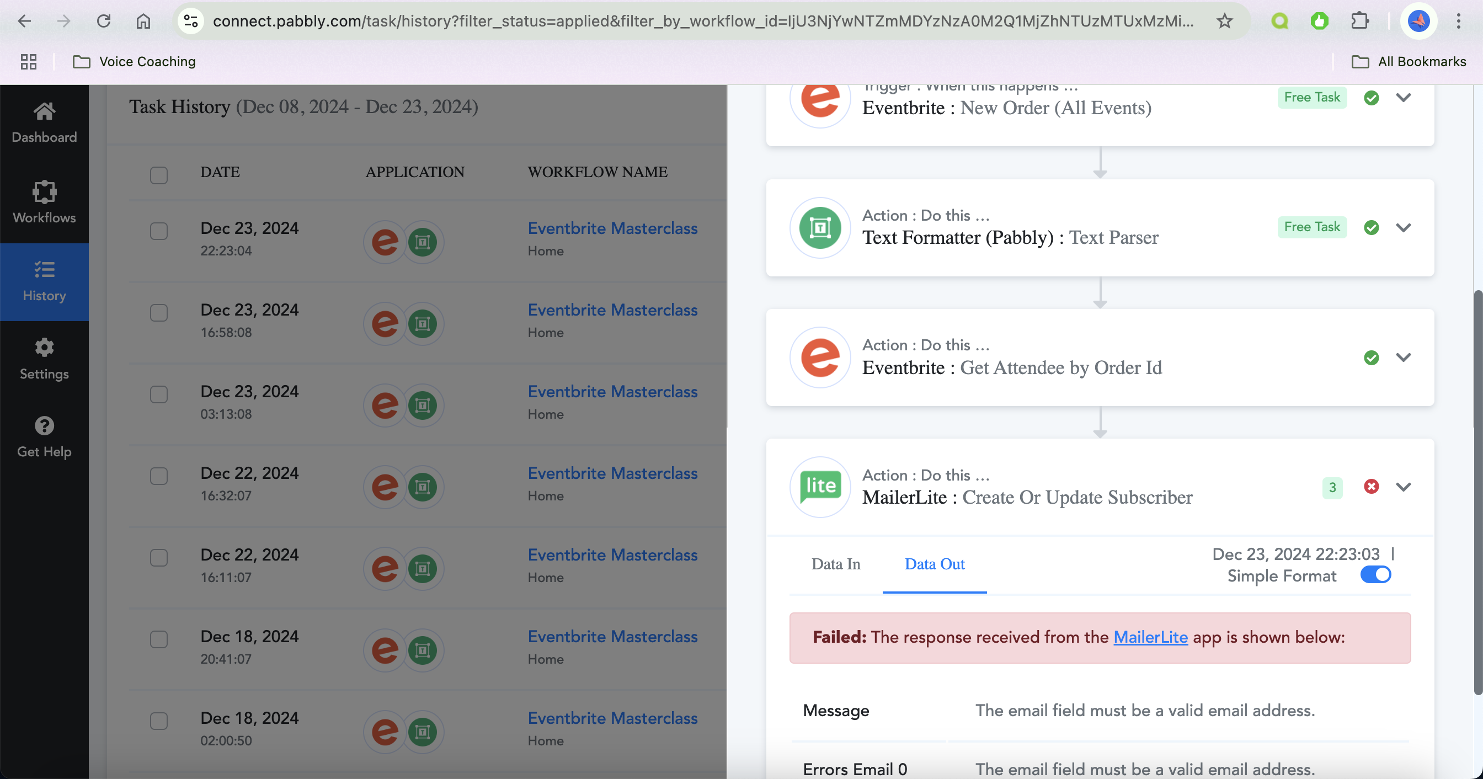Screen dimensions: 1483x779
Task: Click the green success check on Get Attendee step
Action: click(x=1372, y=358)
